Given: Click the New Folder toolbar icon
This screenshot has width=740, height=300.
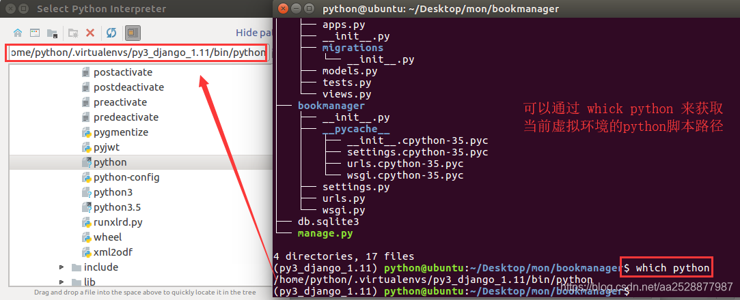Looking at the screenshot, I should click(72, 33).
